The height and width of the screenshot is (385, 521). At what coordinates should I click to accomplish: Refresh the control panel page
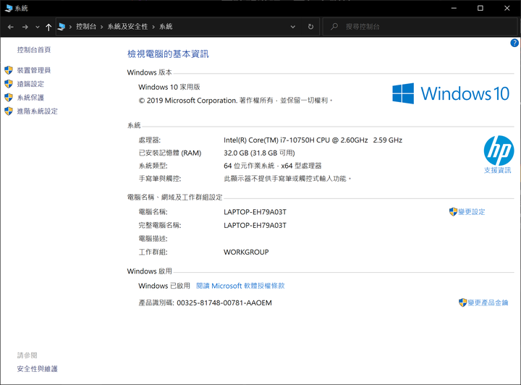[310, 27]
